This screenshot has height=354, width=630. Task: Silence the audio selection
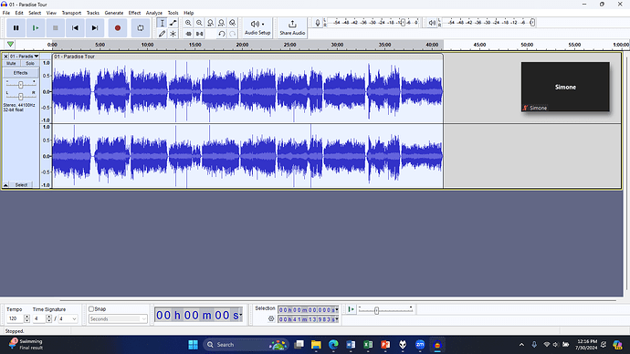199,34
